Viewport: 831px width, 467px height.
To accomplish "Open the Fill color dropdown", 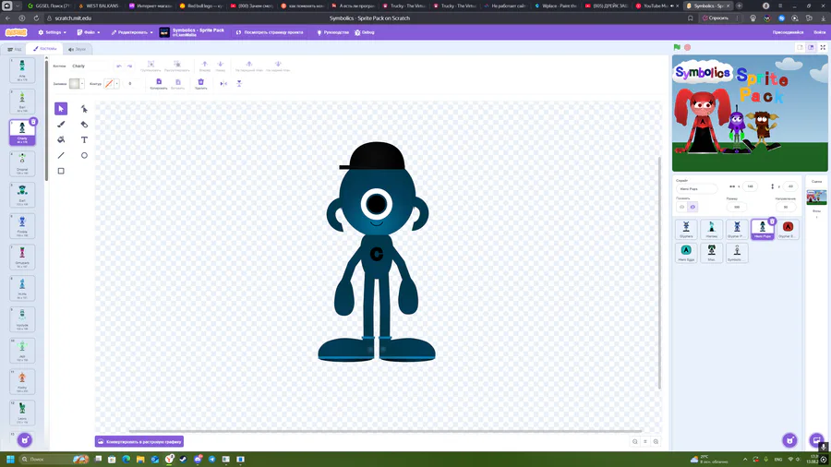I will point(82,84).
